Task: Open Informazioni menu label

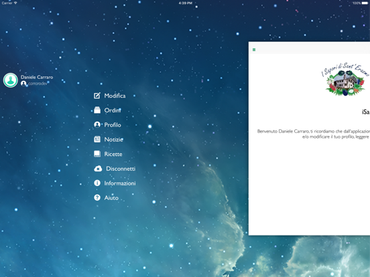Action: 120,183
